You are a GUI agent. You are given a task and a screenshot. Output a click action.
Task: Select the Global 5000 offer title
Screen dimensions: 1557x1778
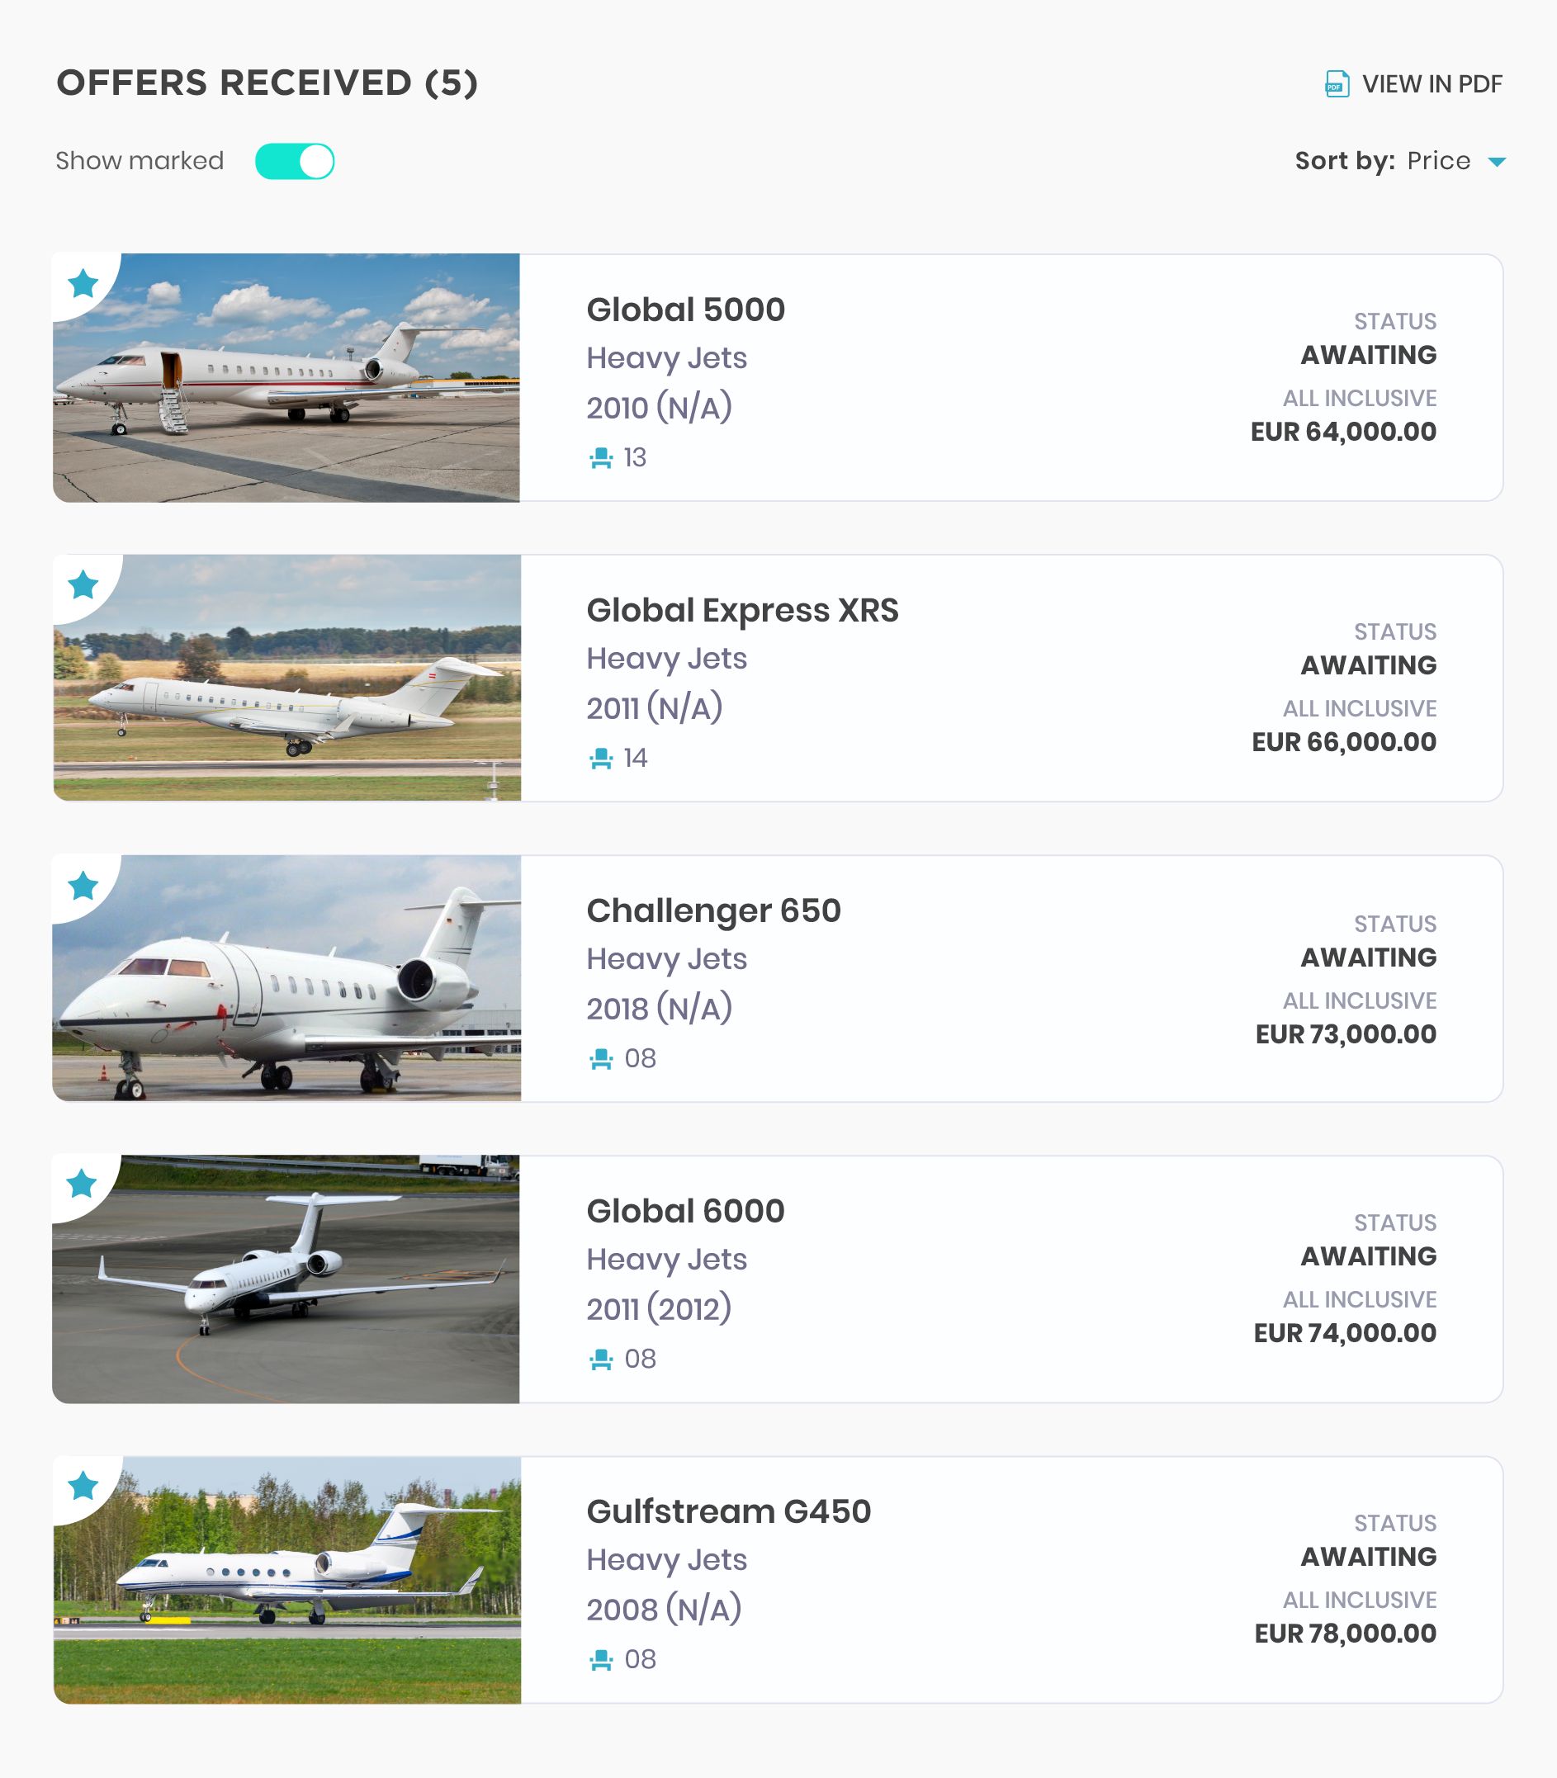point(685,310)
